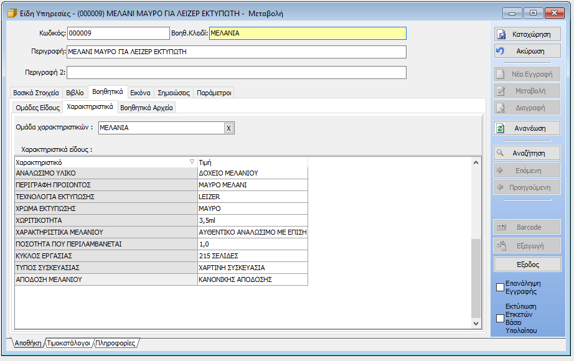Select the ΧΩΡΙΤΙΚΟΤΗΤΑ row

coord(106,220)
